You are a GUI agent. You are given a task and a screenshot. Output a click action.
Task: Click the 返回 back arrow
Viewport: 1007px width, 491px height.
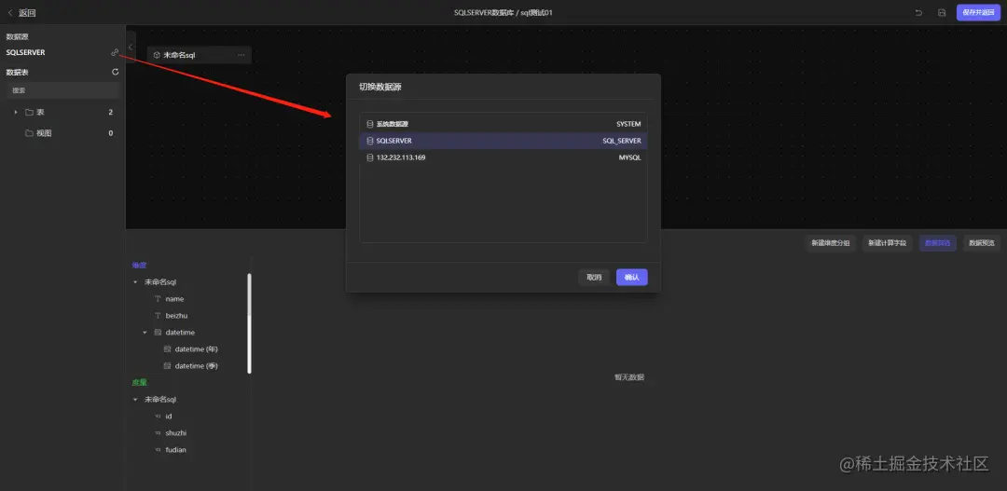(10, 13)
